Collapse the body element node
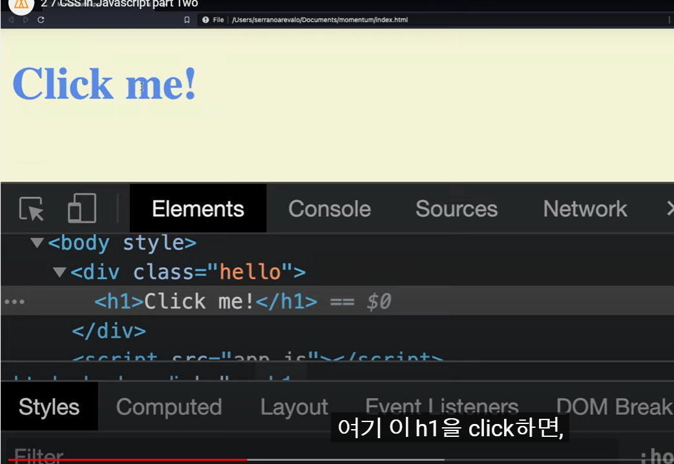The height and width of the screenshot is (464, 674). point(37,243)
